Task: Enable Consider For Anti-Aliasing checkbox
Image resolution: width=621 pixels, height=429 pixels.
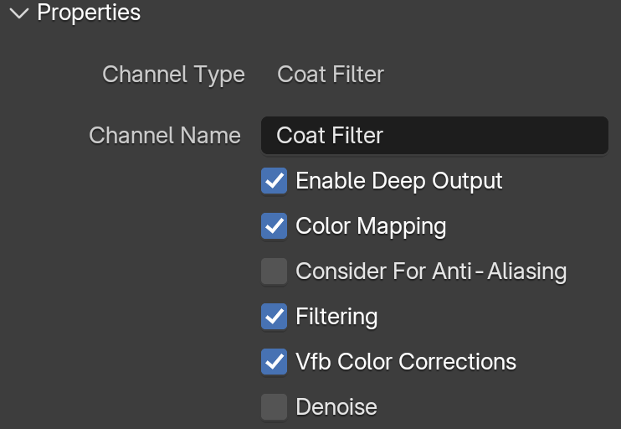Action: [x=274, y=271]
